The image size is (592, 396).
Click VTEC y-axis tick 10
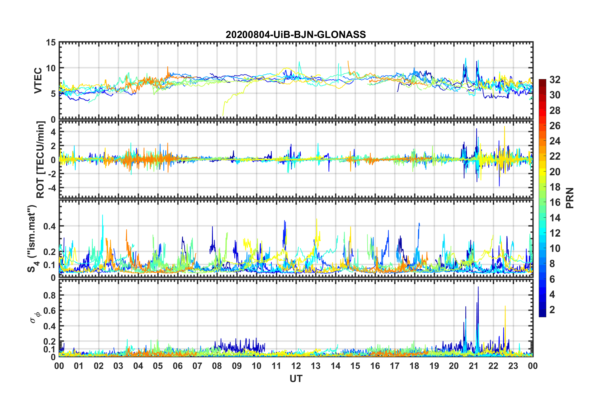[51, 68]
